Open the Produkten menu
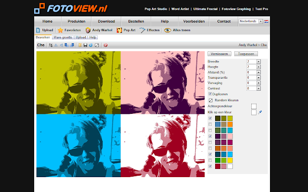Image resolution: width=308 pixels, height=192 pixels. click(x=77, y=21)
